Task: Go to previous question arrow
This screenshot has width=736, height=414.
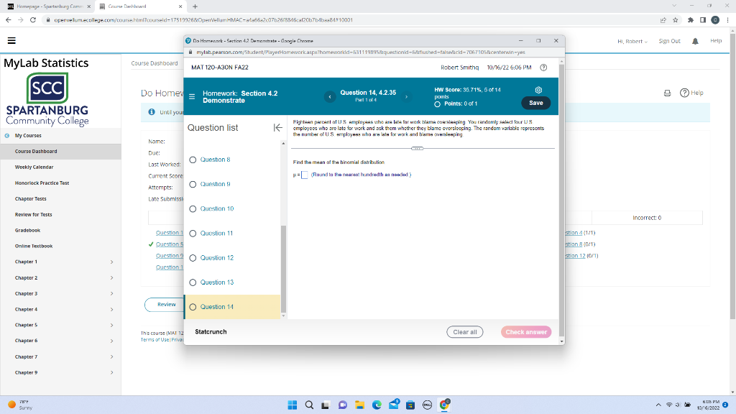Action: tap(330, 97)
